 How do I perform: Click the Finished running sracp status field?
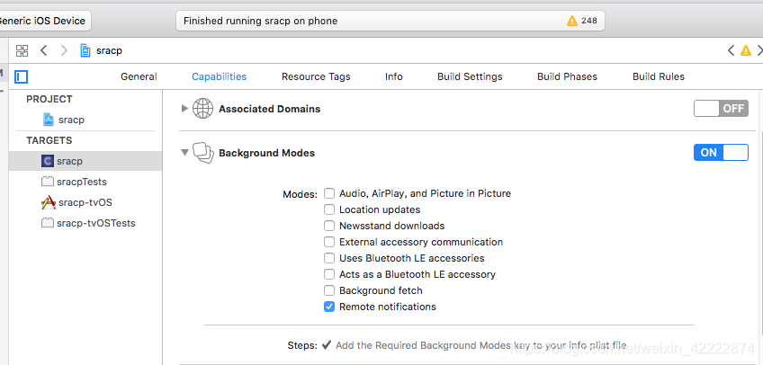[x=390, y=21]
